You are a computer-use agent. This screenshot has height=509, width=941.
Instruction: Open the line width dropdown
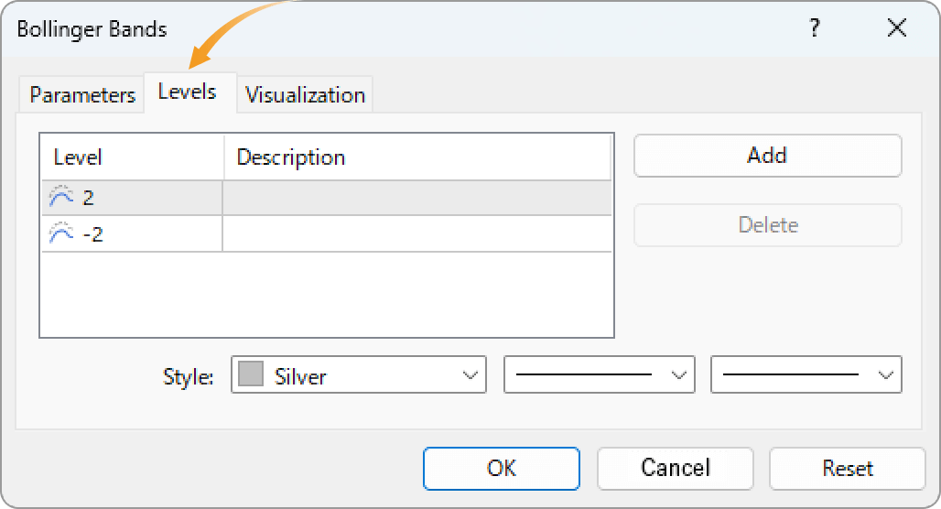point(806,375)
